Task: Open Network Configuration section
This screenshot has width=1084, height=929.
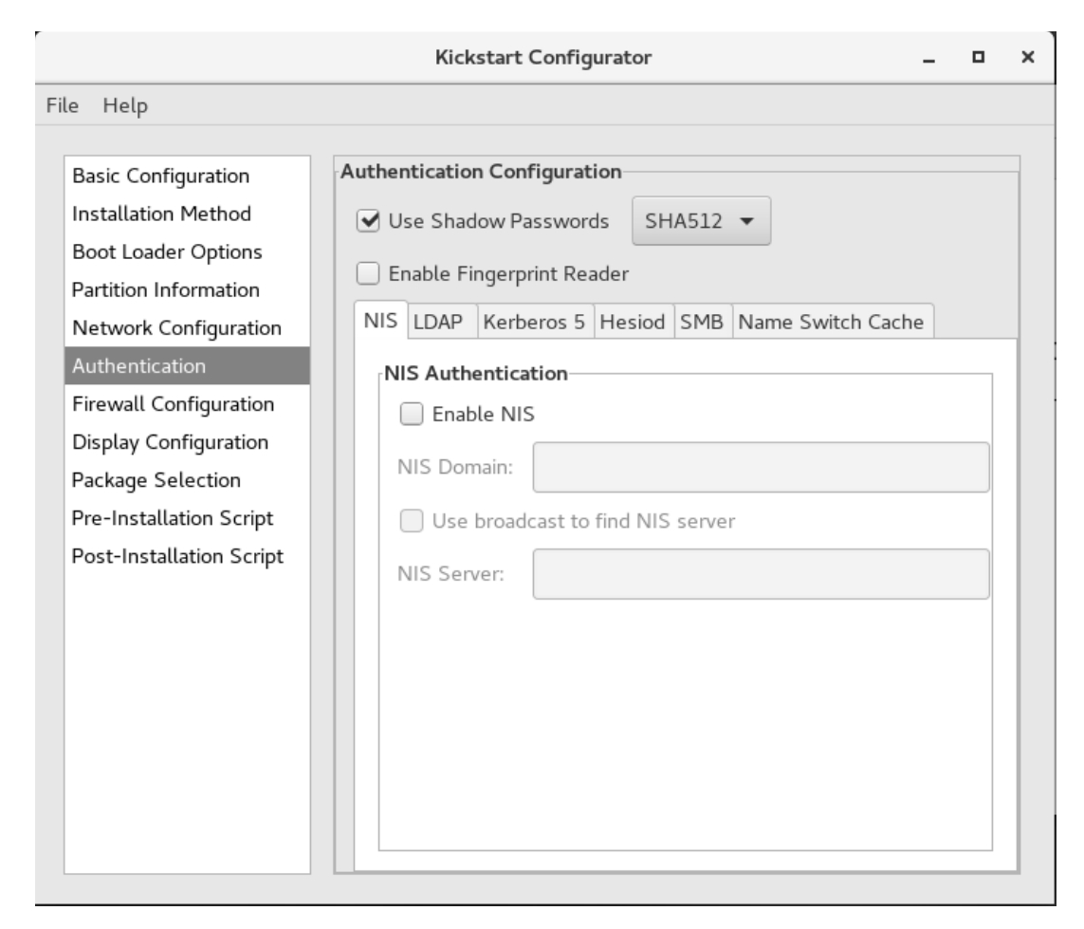Action: pos(176,328)
